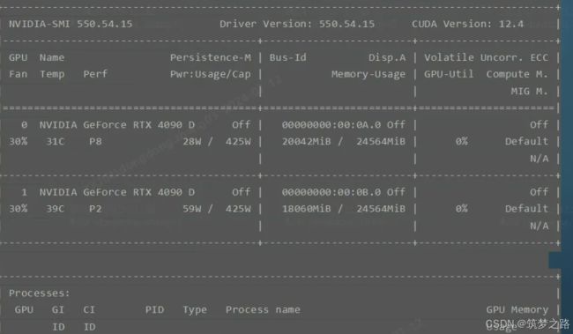
Task: Select GPU 0 name NVIDIA GeForce RTX 4090 D
Action: click(117, 125)
